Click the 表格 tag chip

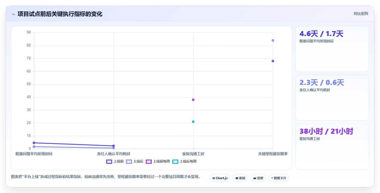point(240,178)
